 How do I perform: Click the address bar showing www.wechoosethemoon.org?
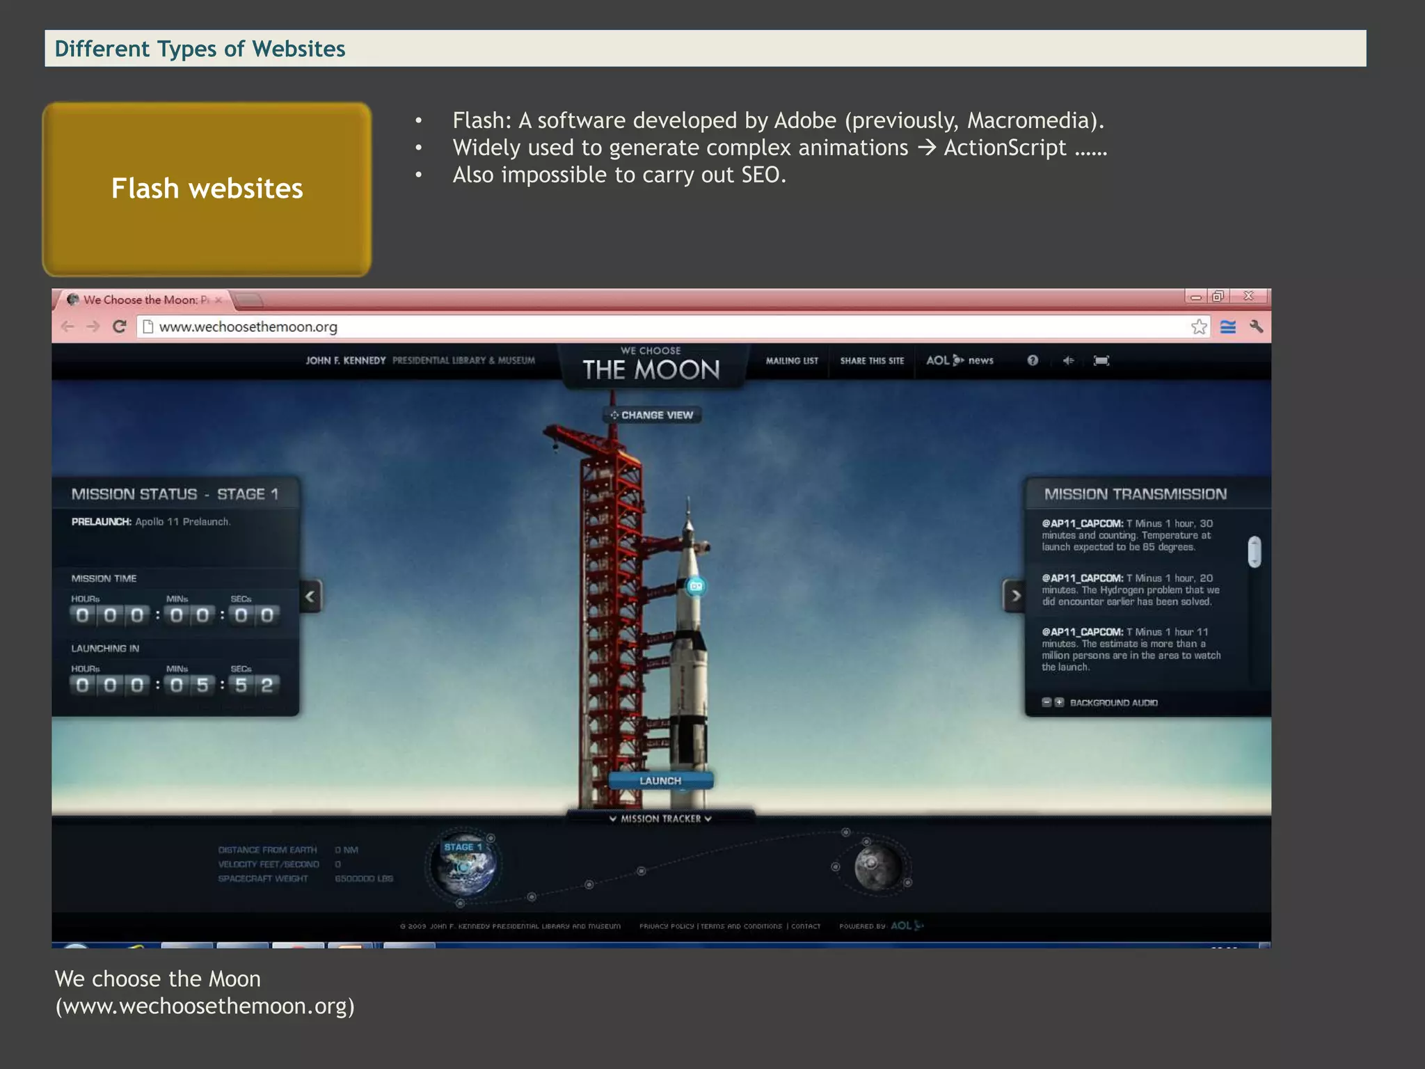pyautogui.click(x=674, y=326)
